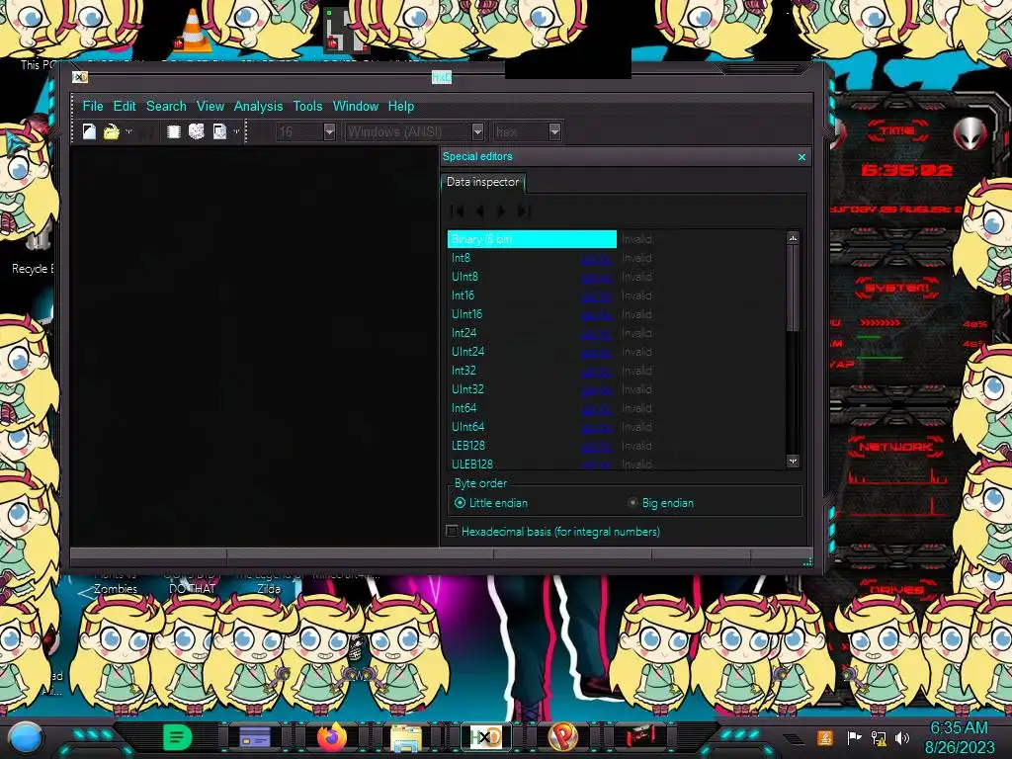The width and height of the screenshot is (1012, 759).
Task: Select the LEB128 row label
Action: coord(467,446)
